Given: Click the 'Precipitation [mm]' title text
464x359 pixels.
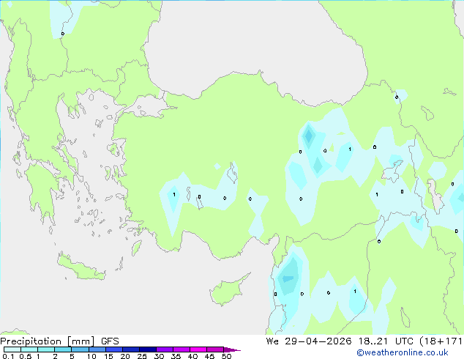Looking at the screenshot, I should coord(48,341).
